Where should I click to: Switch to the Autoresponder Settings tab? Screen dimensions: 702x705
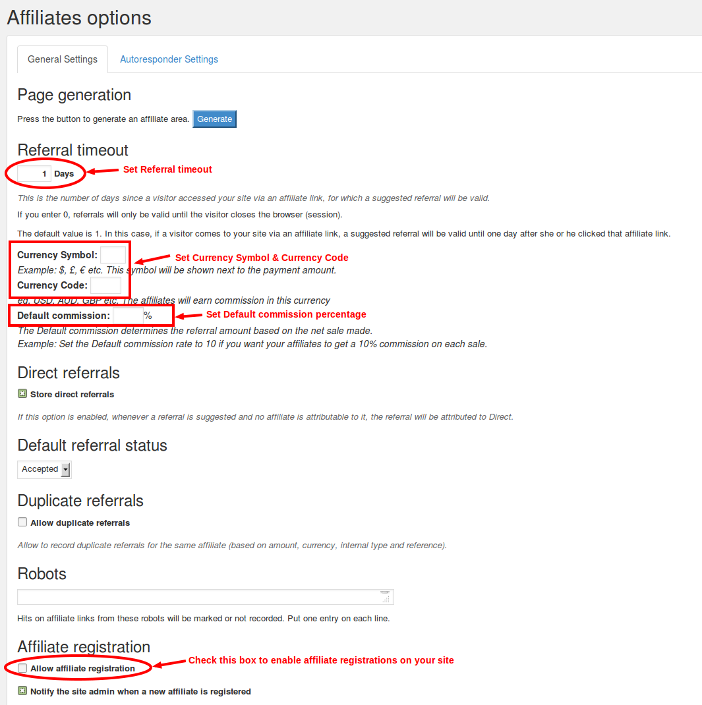(x=169, y=59)
